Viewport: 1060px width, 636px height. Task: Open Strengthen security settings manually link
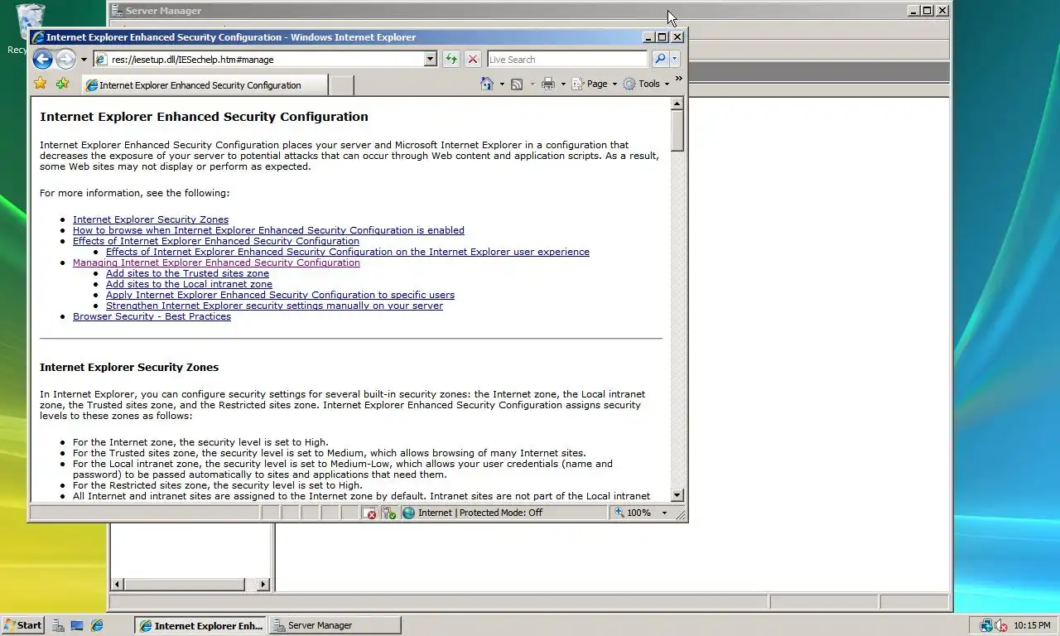coord(274,306)
